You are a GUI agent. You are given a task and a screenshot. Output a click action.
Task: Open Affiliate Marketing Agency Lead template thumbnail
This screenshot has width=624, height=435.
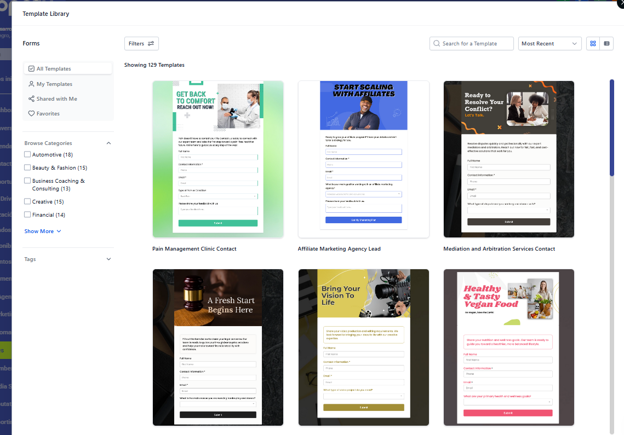point(363,159)
